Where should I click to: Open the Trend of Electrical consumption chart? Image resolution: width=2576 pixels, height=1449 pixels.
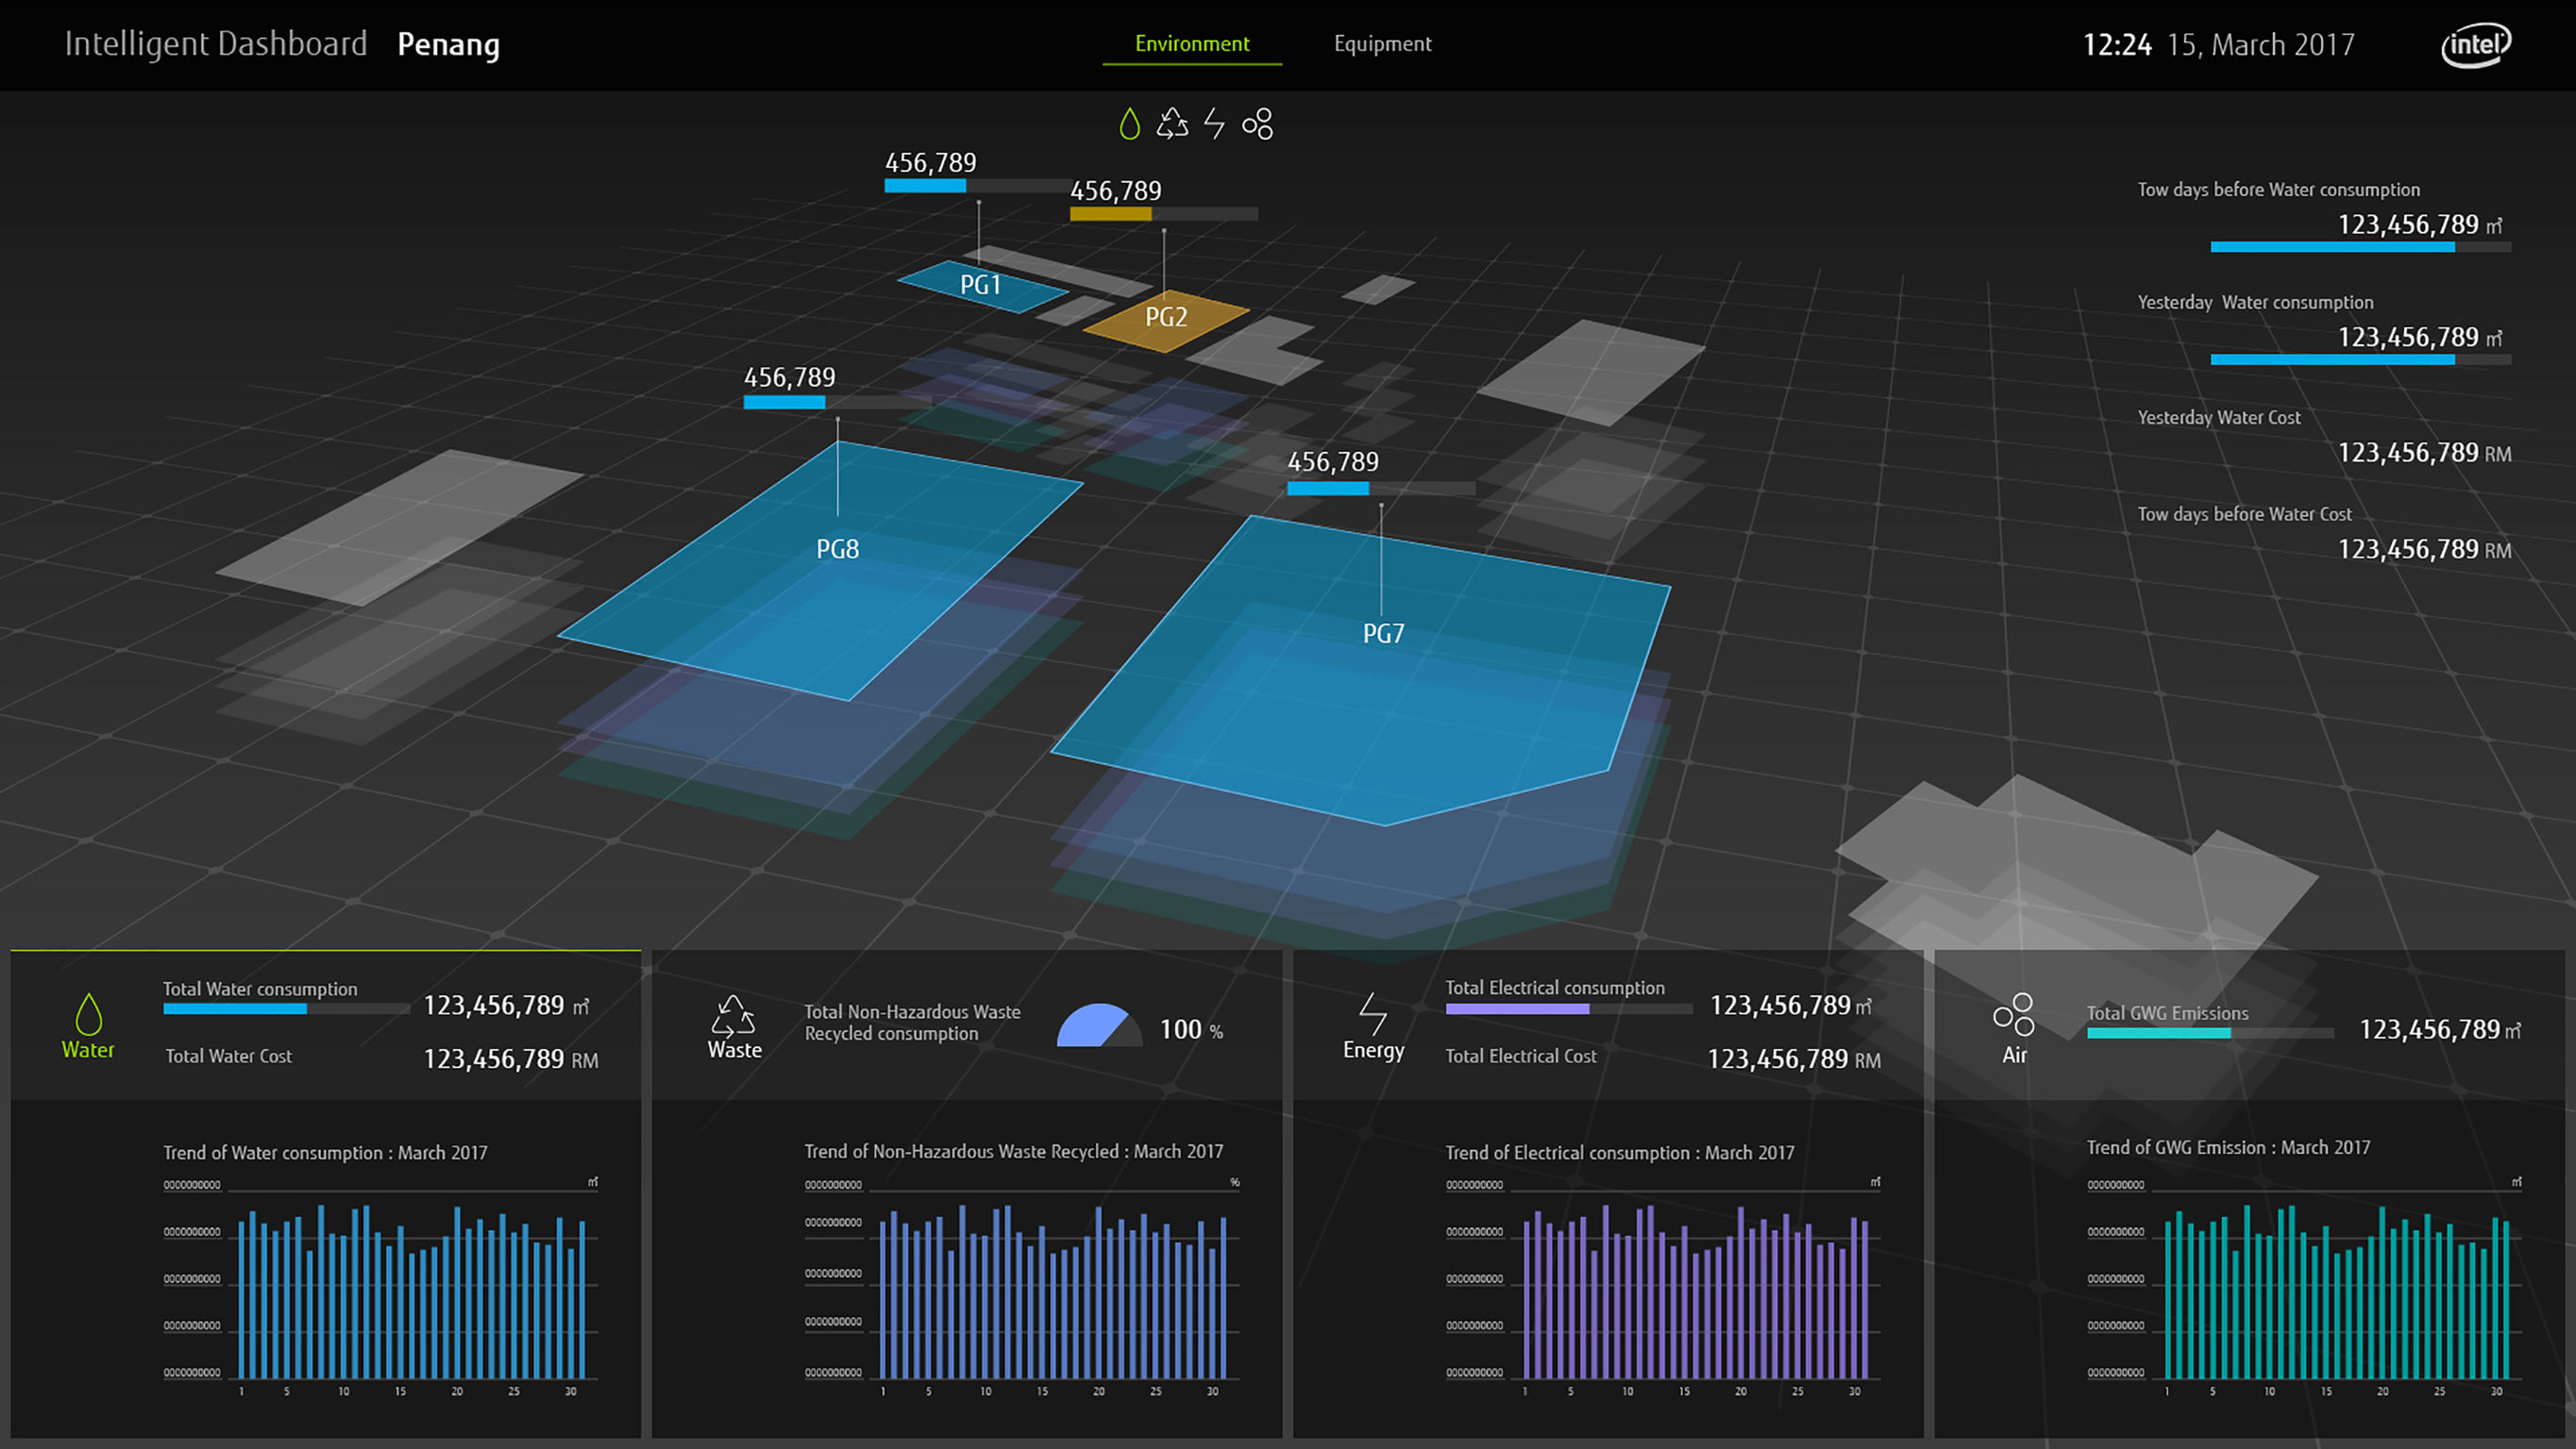coord(1663,1287)
